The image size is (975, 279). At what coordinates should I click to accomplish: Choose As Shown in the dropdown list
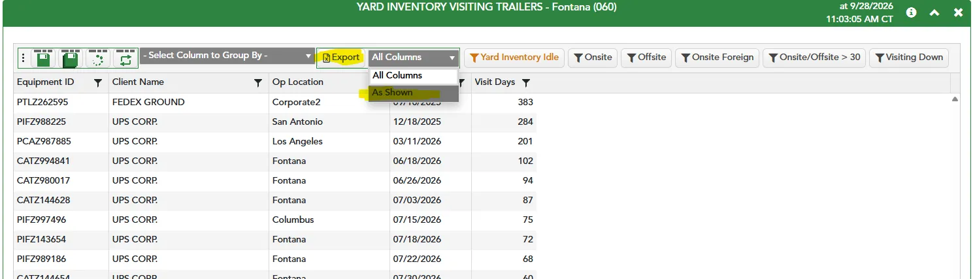coord(414,93)
